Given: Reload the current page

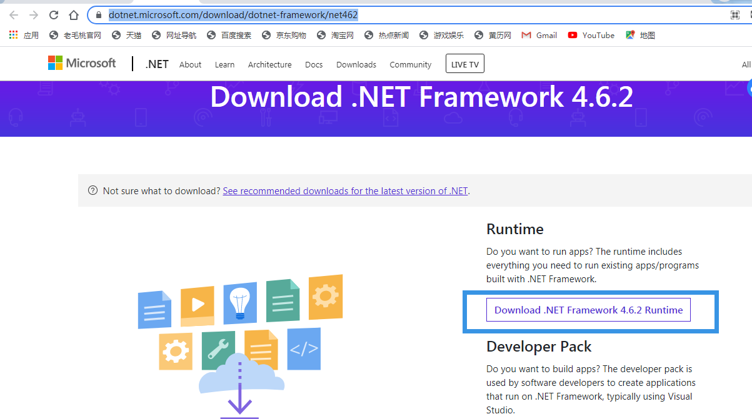Looking at the screenshot, I should pyautogui.click(x=54, y=15).
